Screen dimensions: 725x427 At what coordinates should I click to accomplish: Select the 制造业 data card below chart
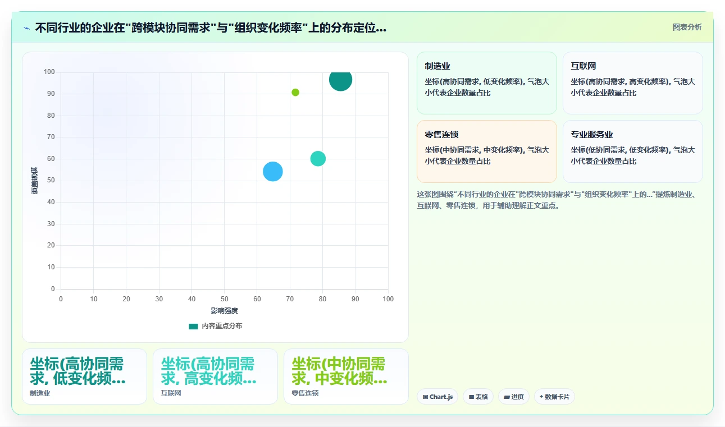pyautogui.click(x=84, y=377)
